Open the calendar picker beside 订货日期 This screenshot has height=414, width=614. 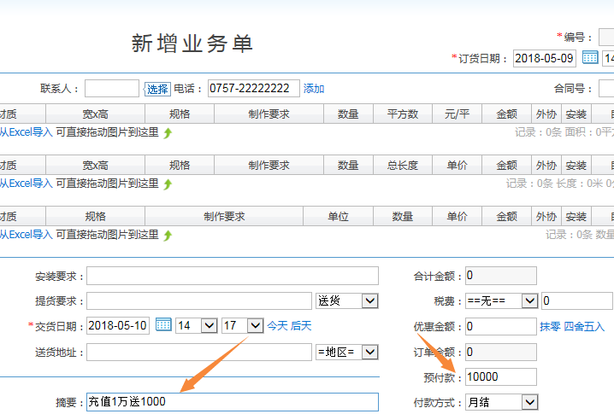tap(590, 58)
